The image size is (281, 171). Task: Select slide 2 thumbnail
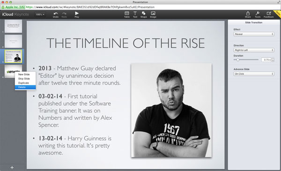point(14,41)
